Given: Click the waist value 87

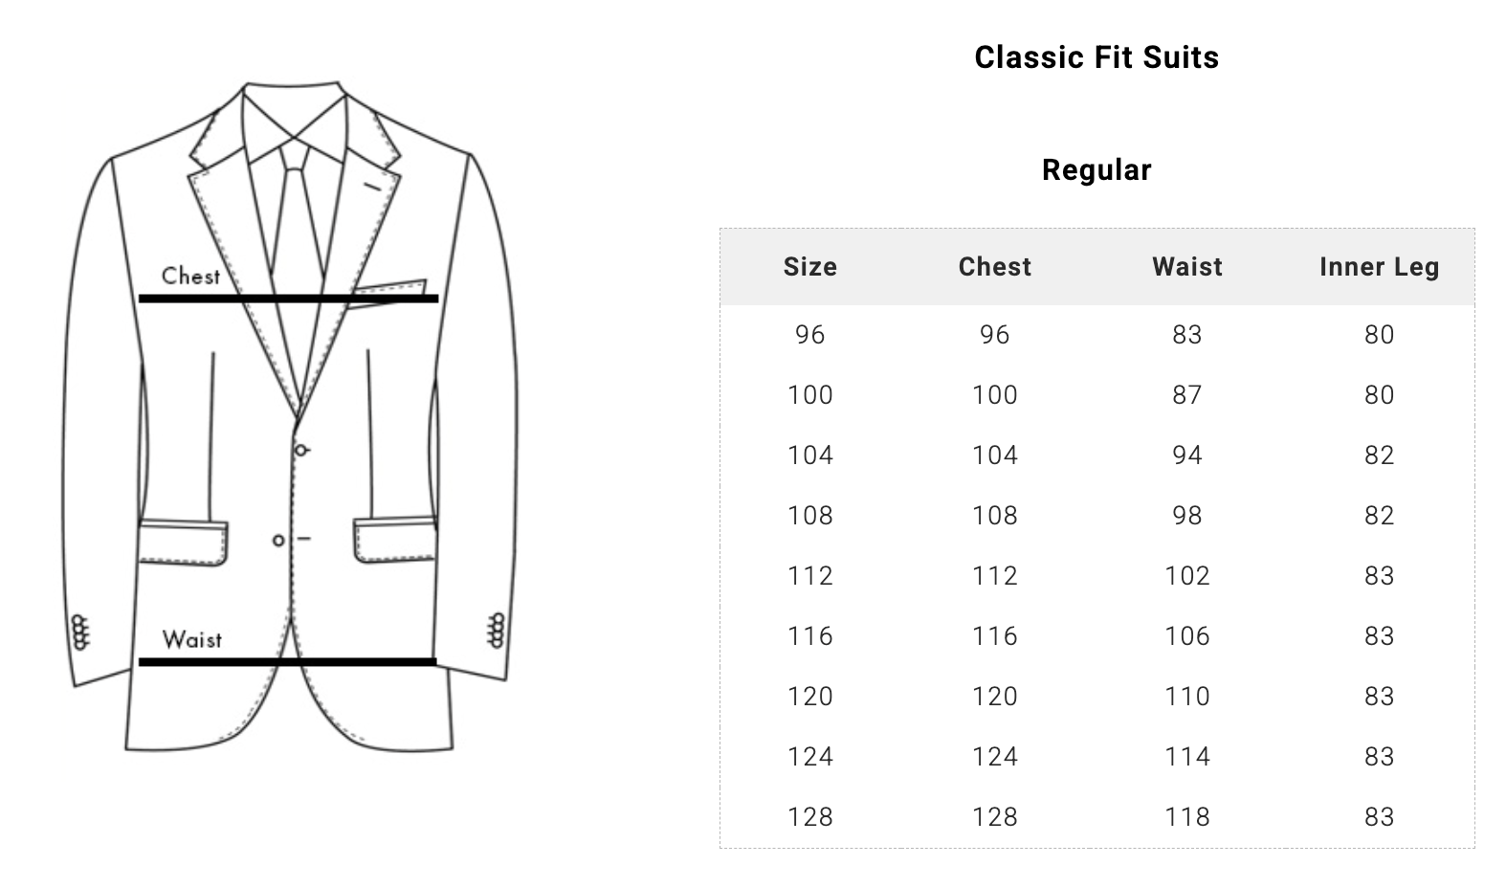Looking at the screenshot, I should (1187, 395).
